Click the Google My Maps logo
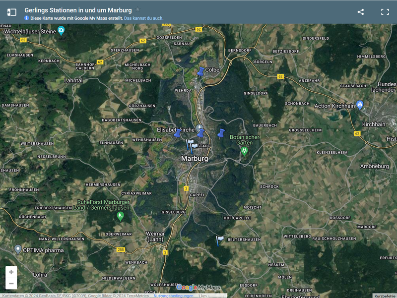Image resolution: width=397 pixels, height=298 pixels. coord(198,288)
